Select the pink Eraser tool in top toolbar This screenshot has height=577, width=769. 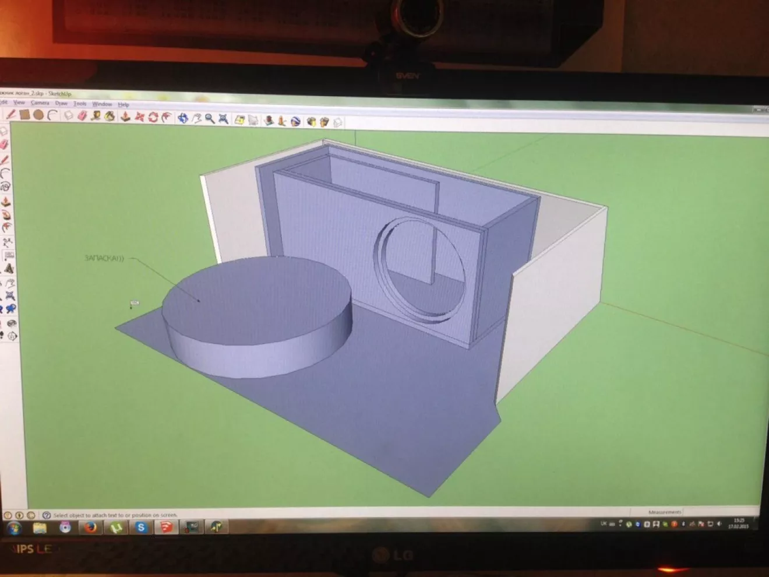(x=82, y=116)
